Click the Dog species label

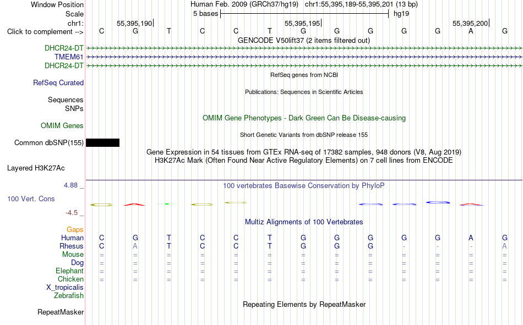click(78, 263)
